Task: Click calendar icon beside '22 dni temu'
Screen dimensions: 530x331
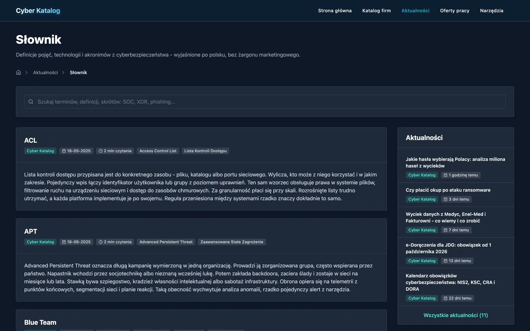Action: pos(446,298)
